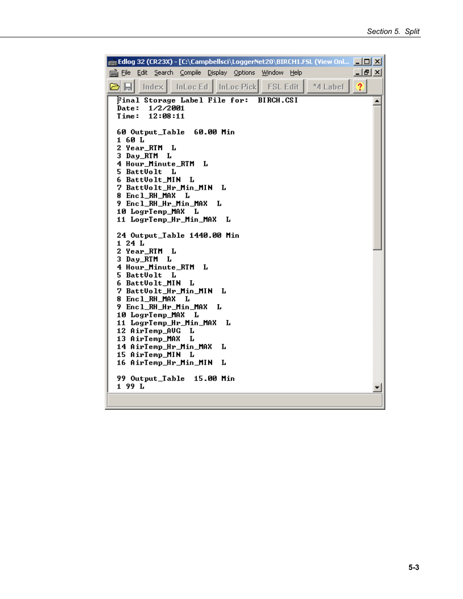This screenshot has width=463, height=599.
Task: Restore the inner document window
Action: tap(367, 72)
